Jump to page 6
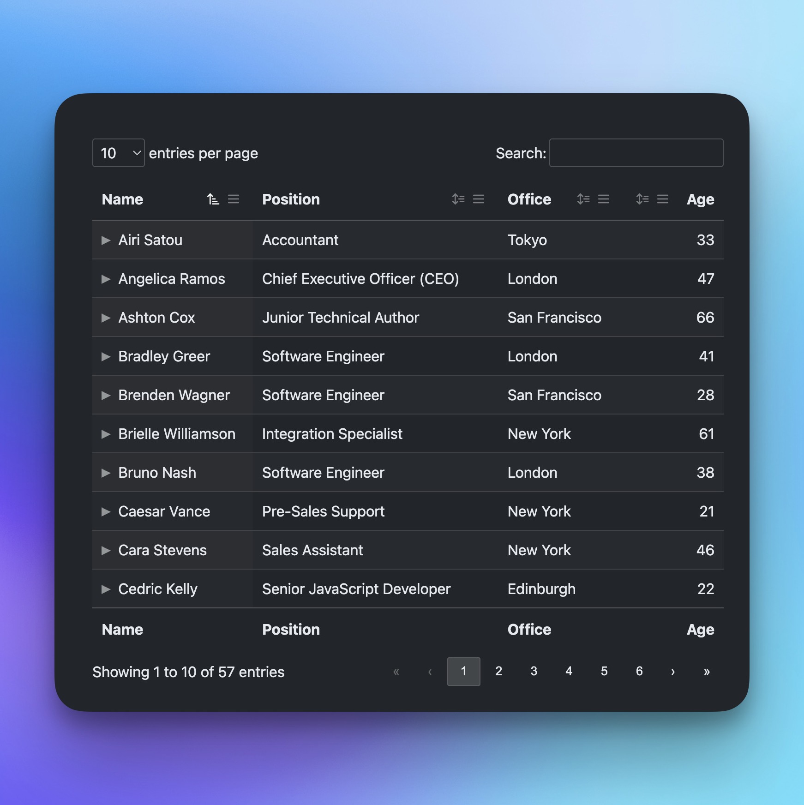 (x=639, y=671)
